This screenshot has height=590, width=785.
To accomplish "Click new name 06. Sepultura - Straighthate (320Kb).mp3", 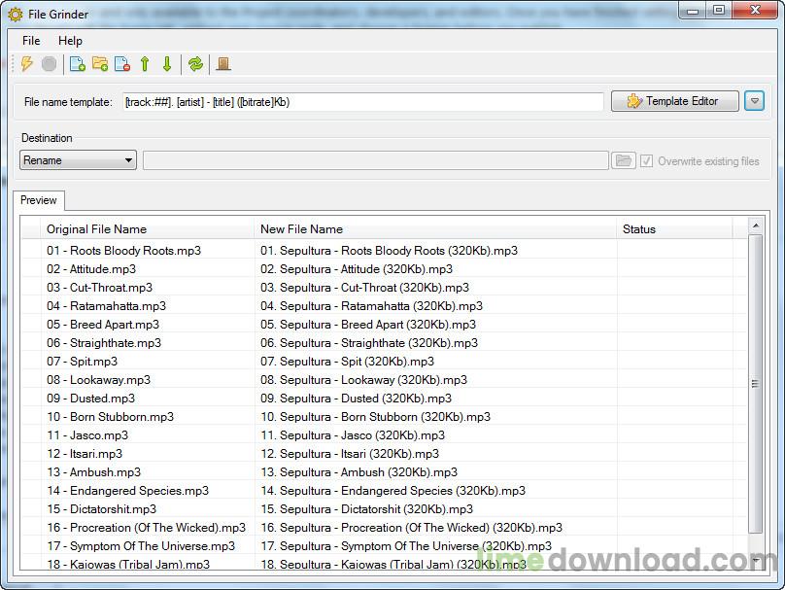I will click(369, 343).
